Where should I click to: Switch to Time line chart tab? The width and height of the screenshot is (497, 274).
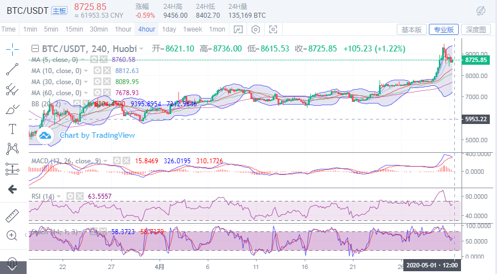pos(8,29)
